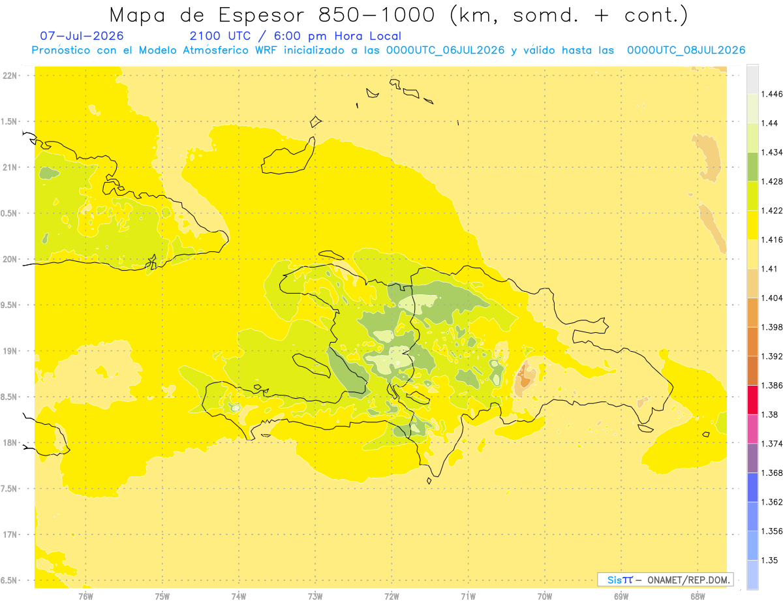
Task: Click the red legend swatch between 1.38 and 1.386
Action: point(752,400)
